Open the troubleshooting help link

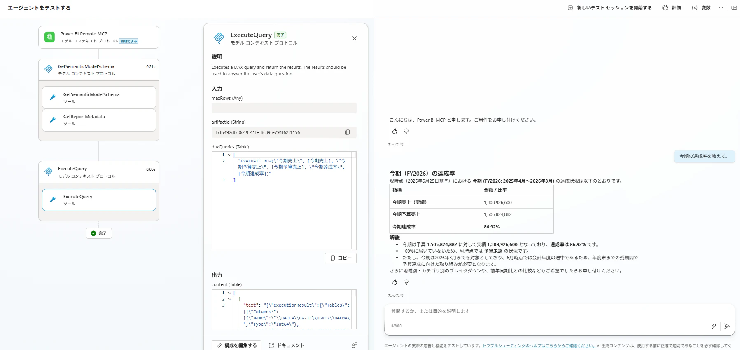[x=539, y=346]
